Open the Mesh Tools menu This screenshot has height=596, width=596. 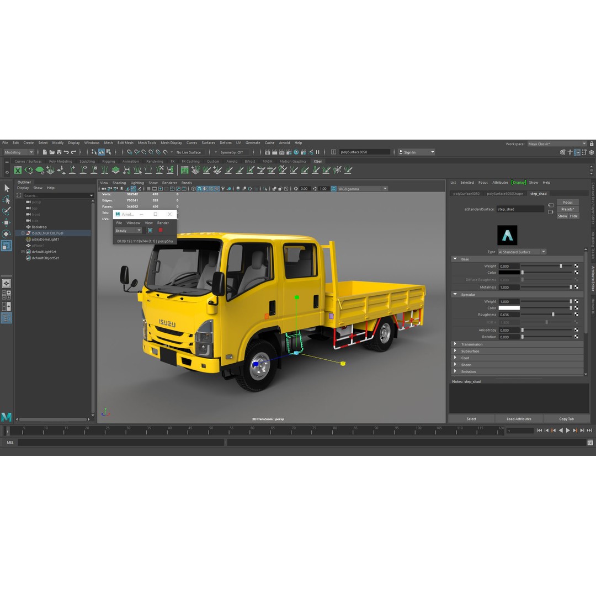click(x=147, y=143)
